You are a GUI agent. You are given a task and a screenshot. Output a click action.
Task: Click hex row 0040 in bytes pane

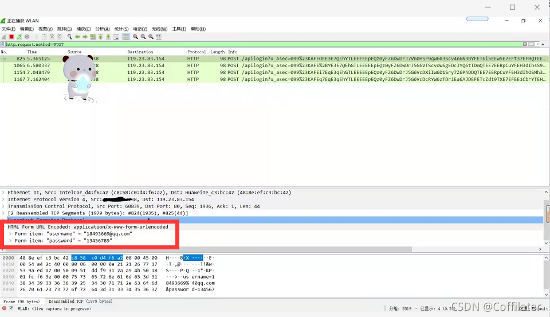[x=109, y=283]
